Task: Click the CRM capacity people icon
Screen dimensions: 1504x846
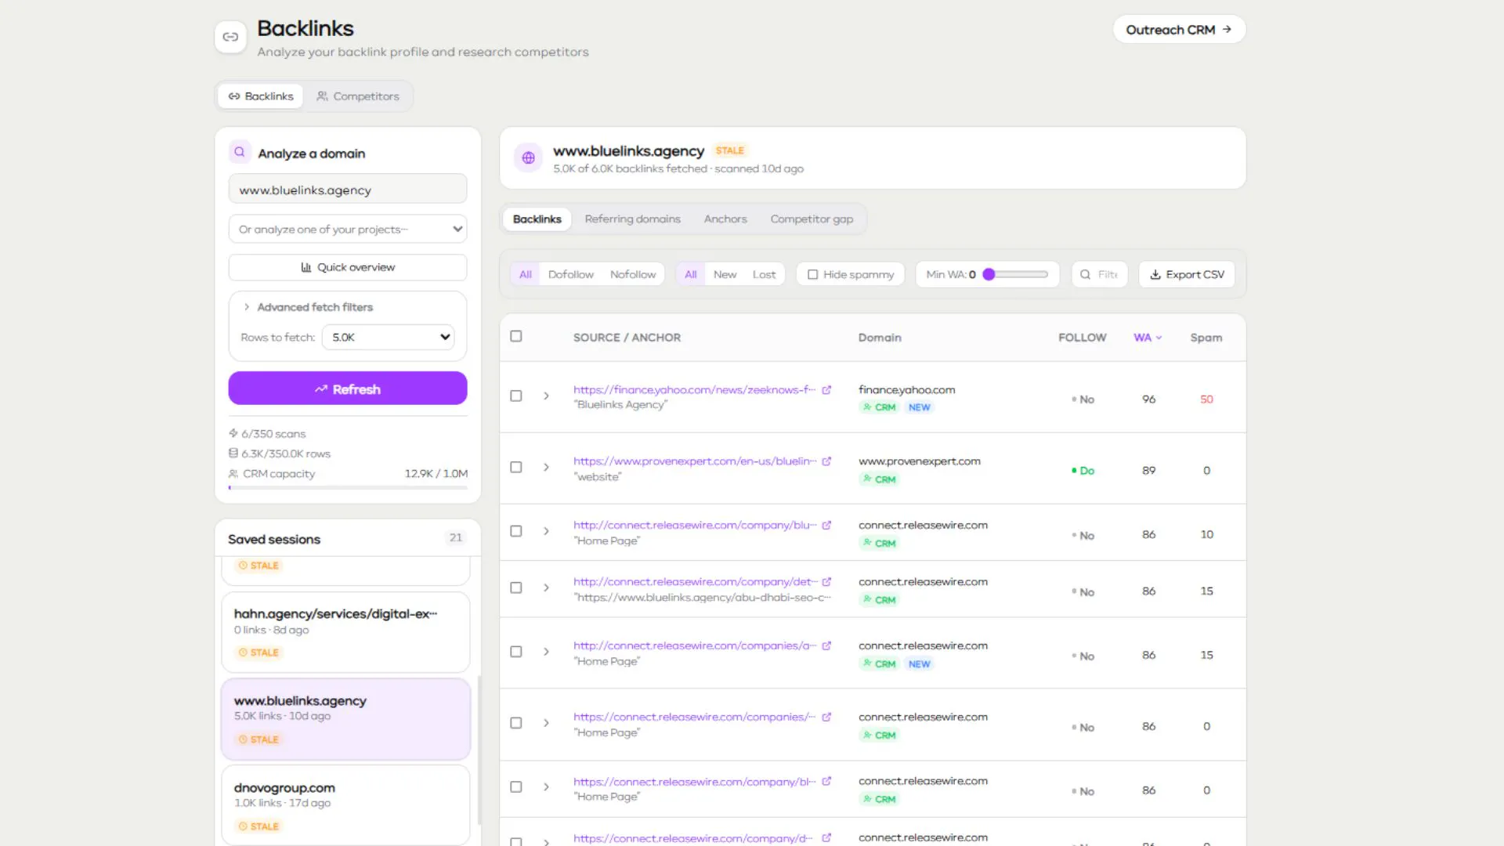Action: pyautogui.click(x=233, y=473)
